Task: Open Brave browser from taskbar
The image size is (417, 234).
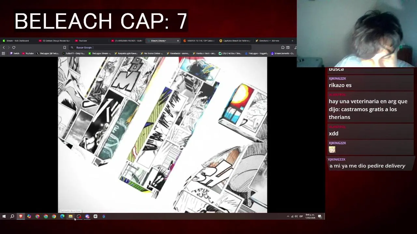Action: (x=21, y=216)
